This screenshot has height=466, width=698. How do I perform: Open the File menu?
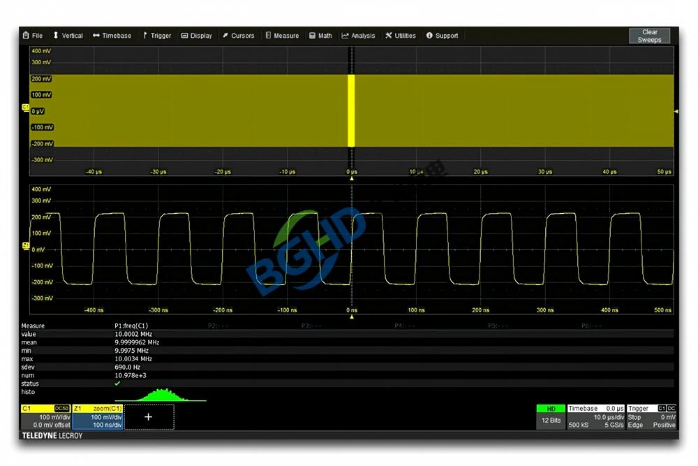tap(33, 36)
